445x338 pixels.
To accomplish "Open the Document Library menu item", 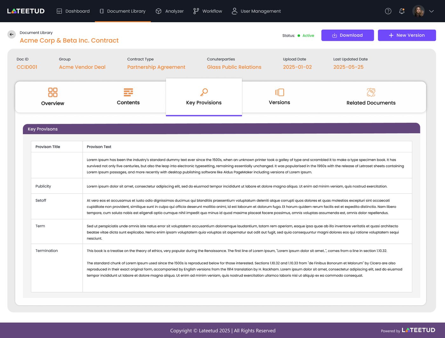I will [x=123, y=11].
